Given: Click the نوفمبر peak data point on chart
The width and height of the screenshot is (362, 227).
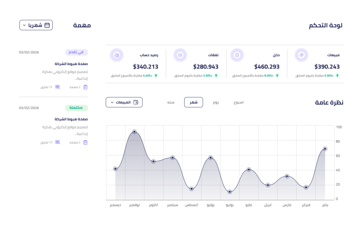Looking at the screenshot, I should [134, 132].
